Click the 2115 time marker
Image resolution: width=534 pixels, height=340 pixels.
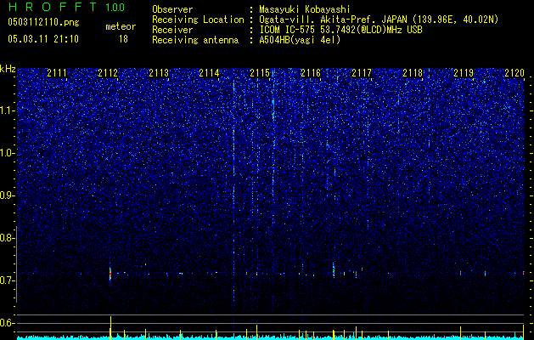(260, 72)
